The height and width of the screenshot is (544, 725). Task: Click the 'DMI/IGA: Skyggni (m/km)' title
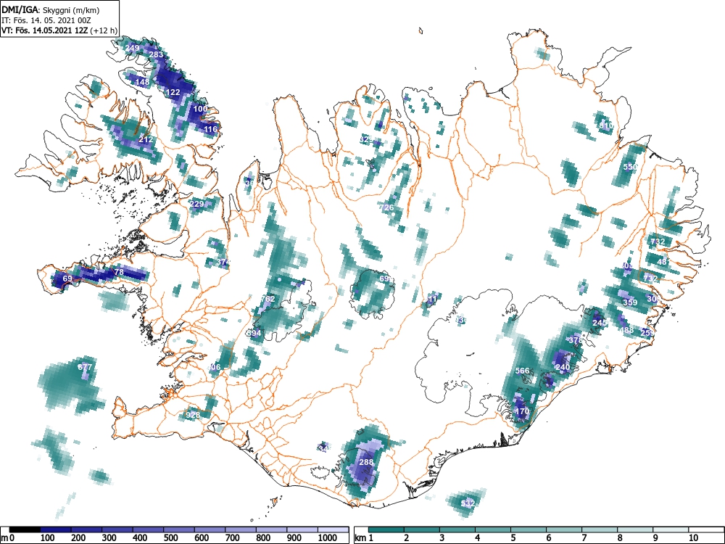(x=51, y=9)
